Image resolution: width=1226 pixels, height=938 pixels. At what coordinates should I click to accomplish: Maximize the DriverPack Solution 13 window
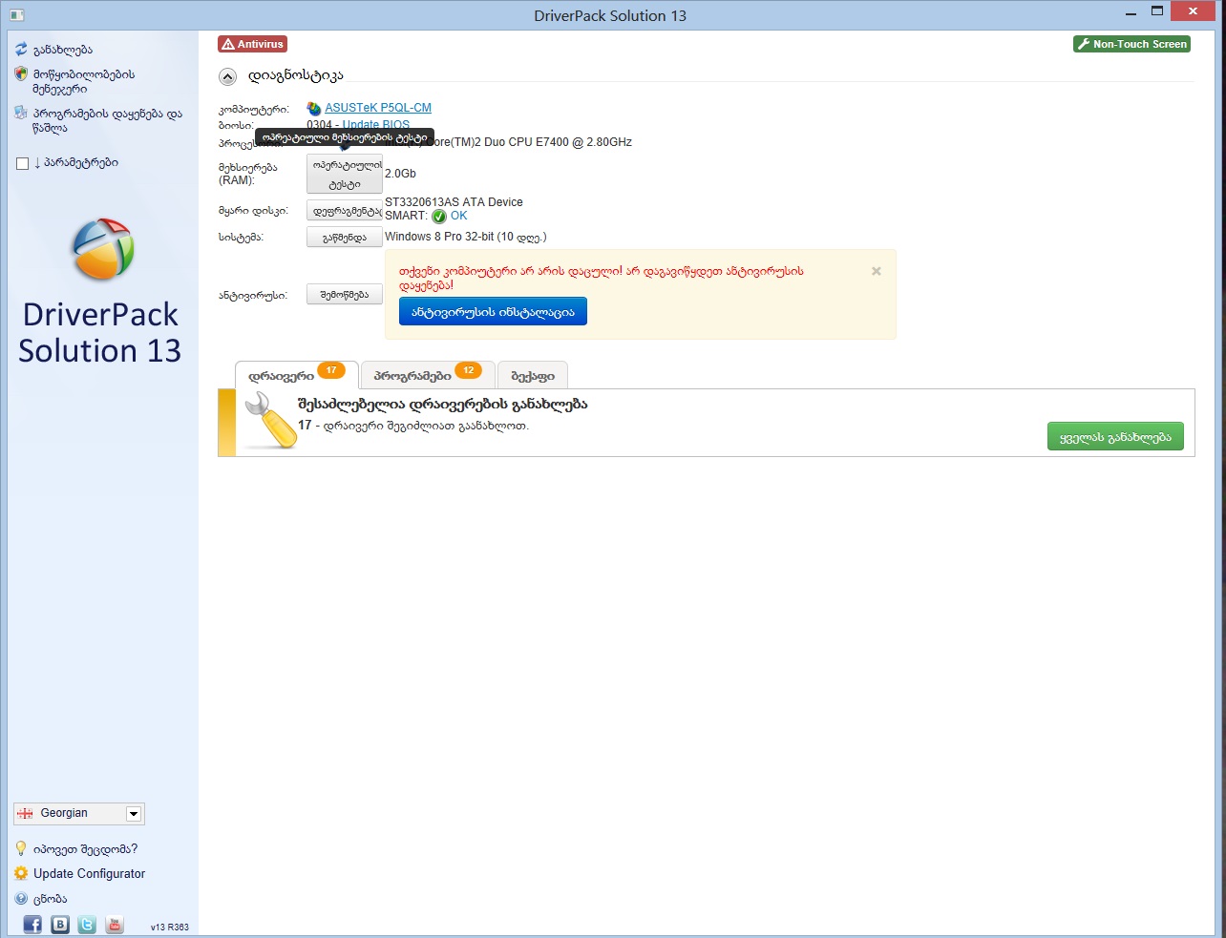[1157, 11]
